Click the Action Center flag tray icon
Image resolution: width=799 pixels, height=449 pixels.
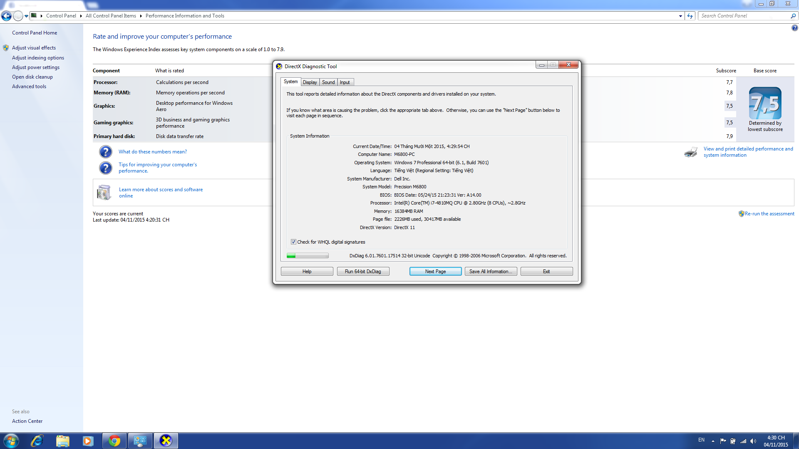tap(723, 441)
